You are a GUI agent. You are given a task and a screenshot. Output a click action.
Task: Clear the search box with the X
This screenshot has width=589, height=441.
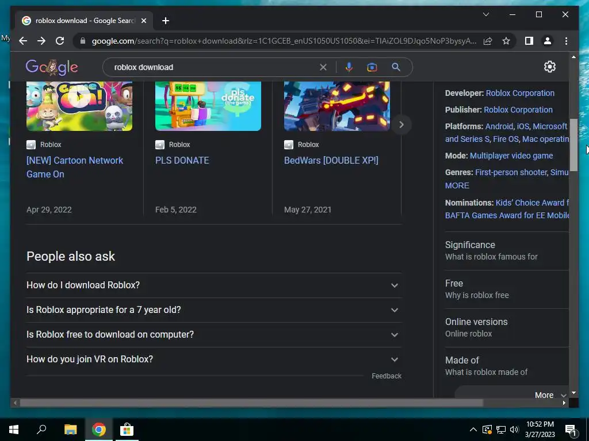click(x=323, y=67)
